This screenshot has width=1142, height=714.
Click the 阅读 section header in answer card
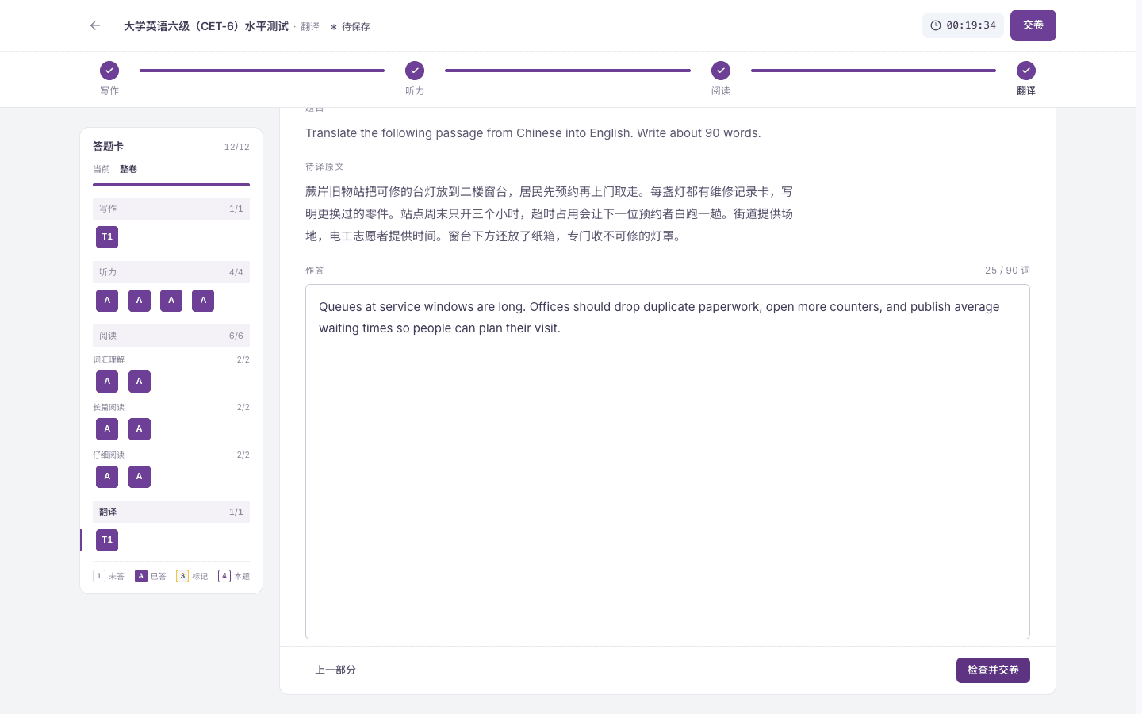(x=171, y=336)
